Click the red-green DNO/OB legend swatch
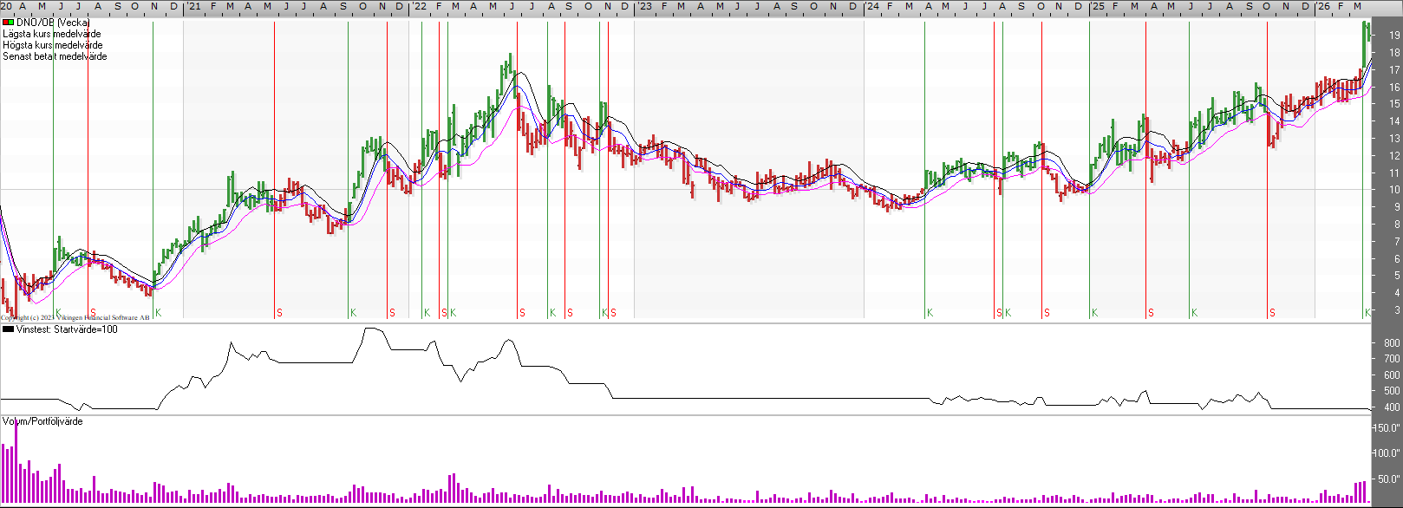This screenshot has width=1403, height=508. [x=8, y=23]
